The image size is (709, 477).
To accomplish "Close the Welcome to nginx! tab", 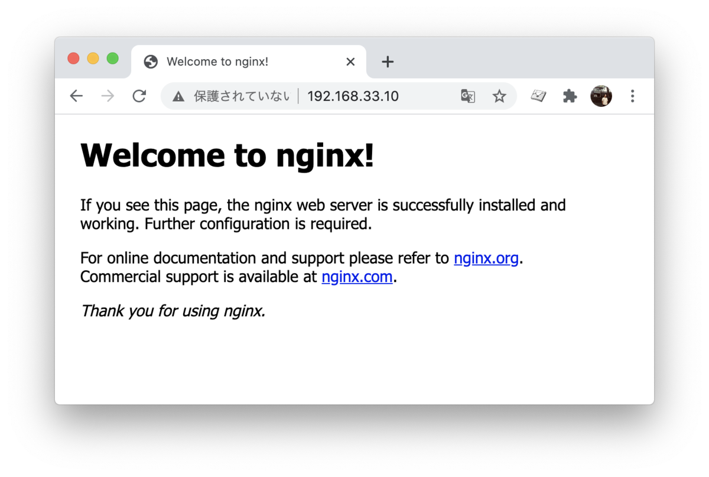I will [x=350, y=61].
